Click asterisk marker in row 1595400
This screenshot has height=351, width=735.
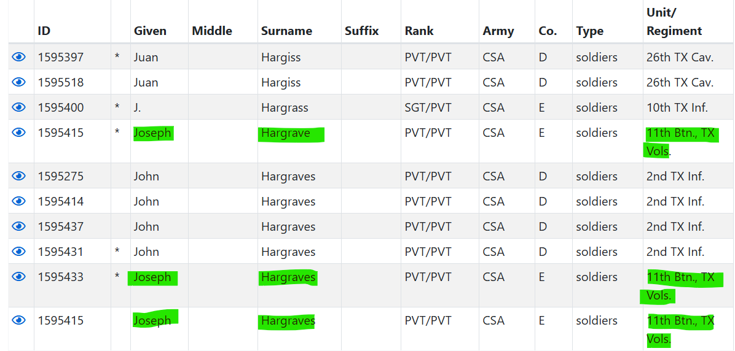pos(117,108)
